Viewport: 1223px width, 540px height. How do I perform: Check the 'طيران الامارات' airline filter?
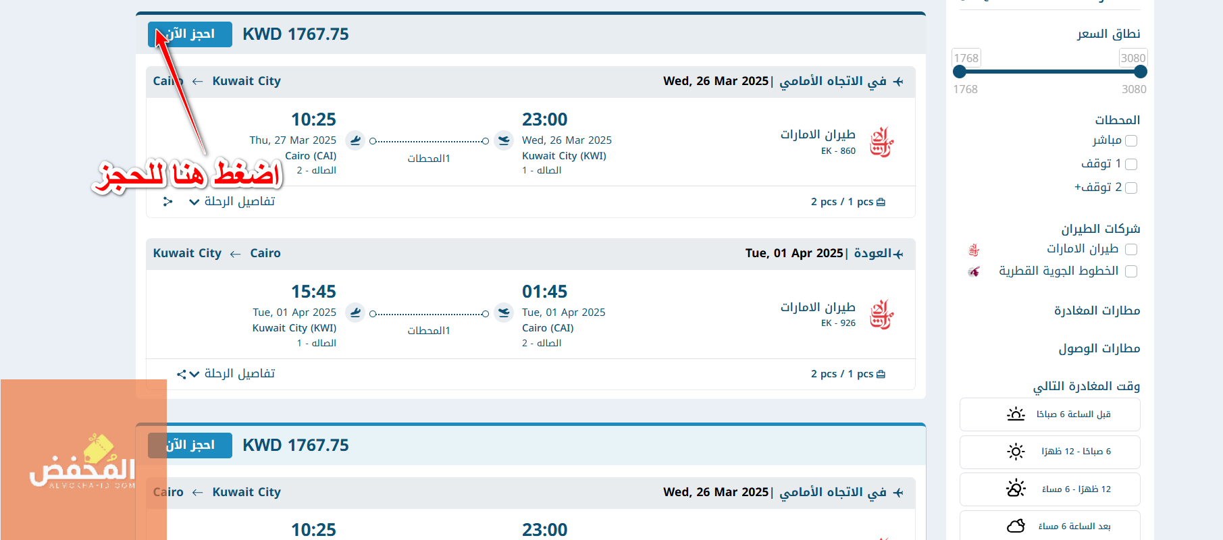point(1131,249)
